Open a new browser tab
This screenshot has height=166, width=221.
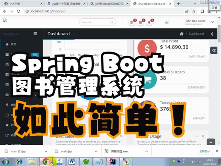point(178,4)
